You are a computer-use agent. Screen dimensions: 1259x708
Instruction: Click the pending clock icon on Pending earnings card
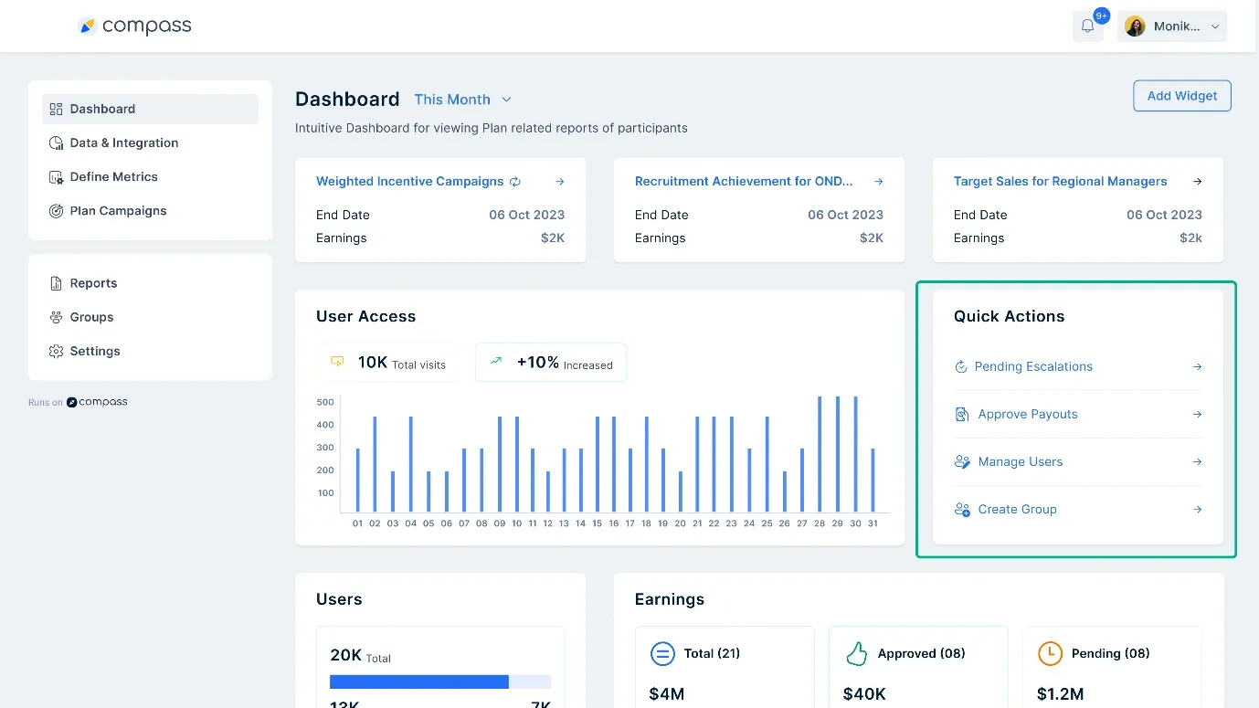point(1050,653)
